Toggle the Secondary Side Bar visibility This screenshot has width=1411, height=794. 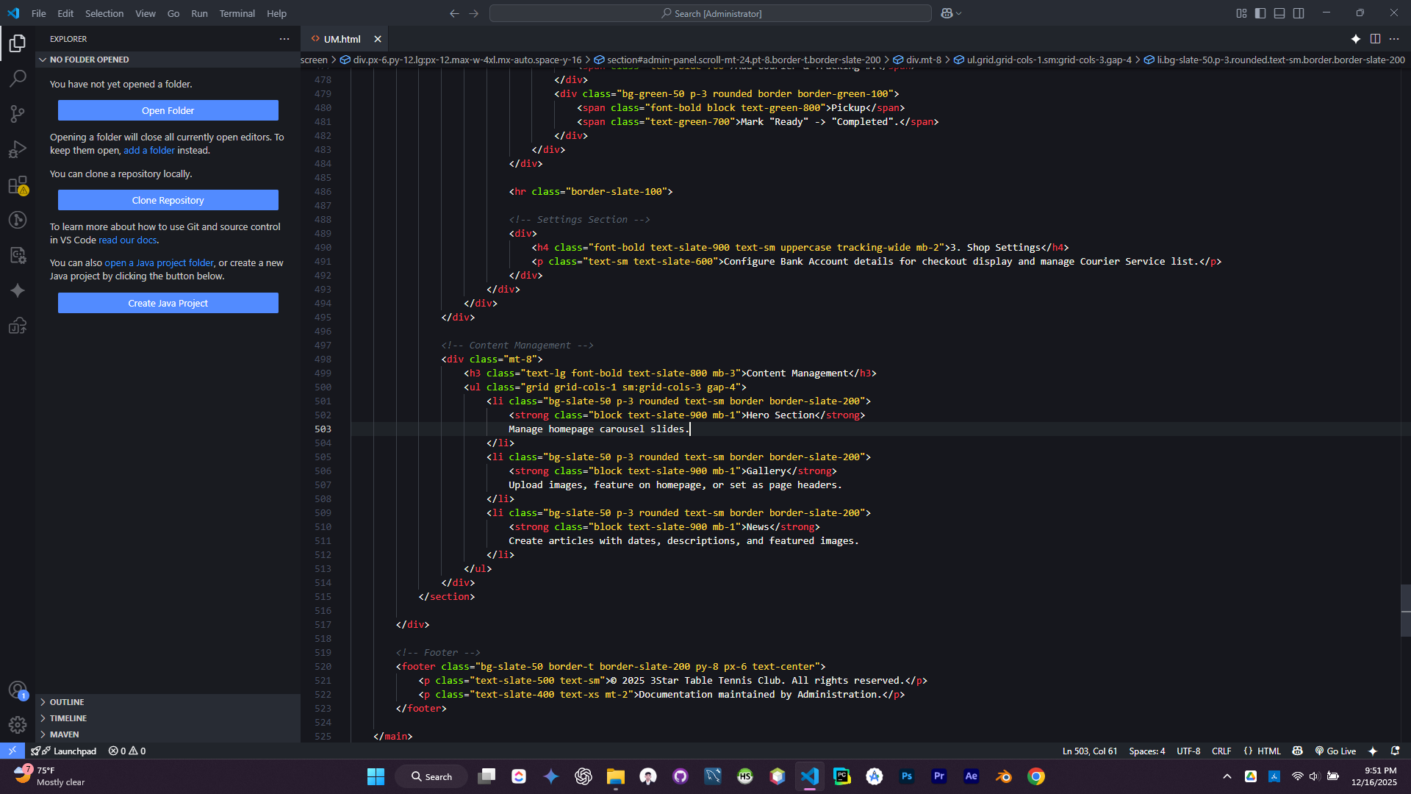point(1299,13)
